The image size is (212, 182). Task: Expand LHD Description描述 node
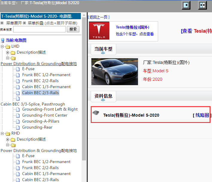coord(8,52)
